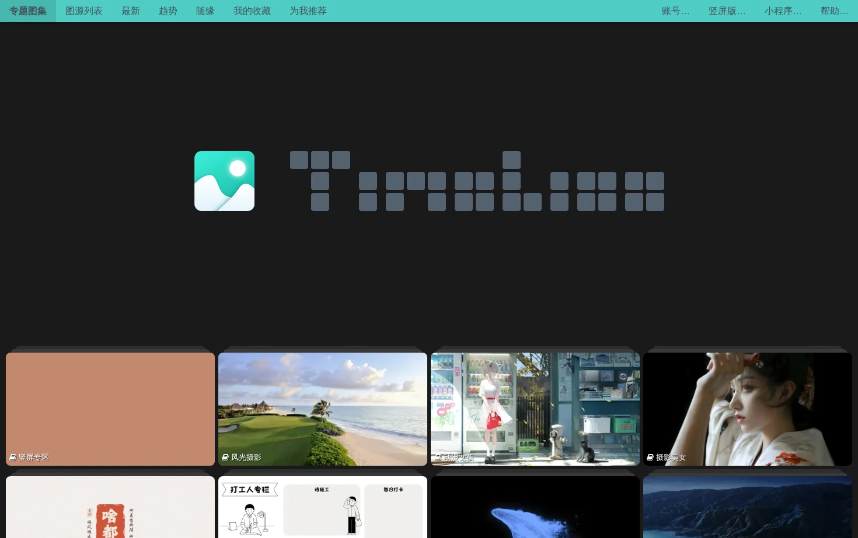Open the 专题图集 tab
The width and height of the screenshot is (858, 538).
click(28, 11)
